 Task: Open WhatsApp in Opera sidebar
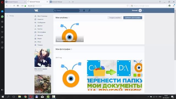(2, 16)
